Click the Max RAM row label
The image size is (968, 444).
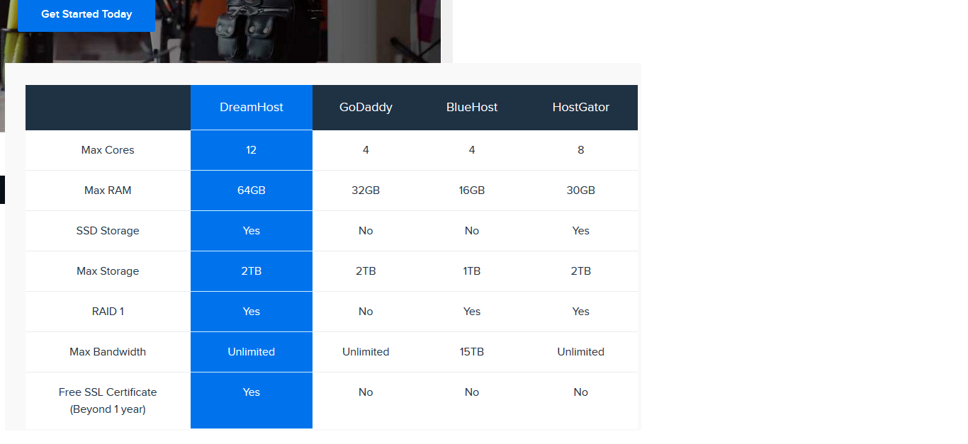coord(108,190)
